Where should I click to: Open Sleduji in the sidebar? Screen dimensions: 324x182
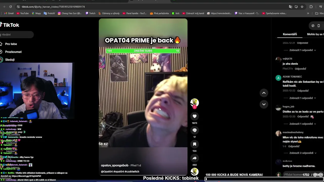pyautogui.click(x=10, y=60)
